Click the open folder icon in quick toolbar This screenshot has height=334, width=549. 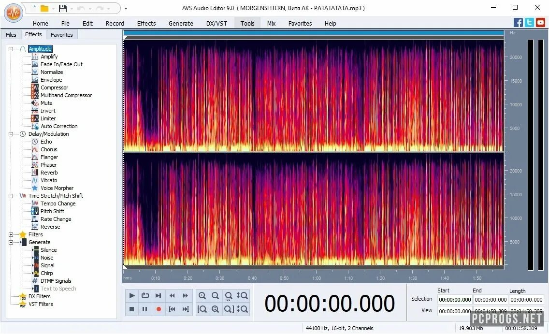(44, 8)
